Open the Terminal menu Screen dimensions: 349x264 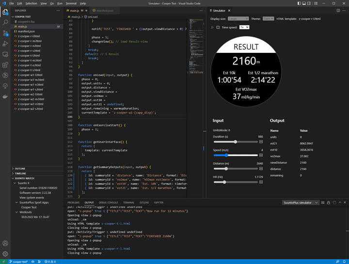tap(71, 3)
